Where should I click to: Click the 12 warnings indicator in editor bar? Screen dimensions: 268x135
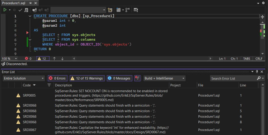pyautogui.click(x=43, y=58)
